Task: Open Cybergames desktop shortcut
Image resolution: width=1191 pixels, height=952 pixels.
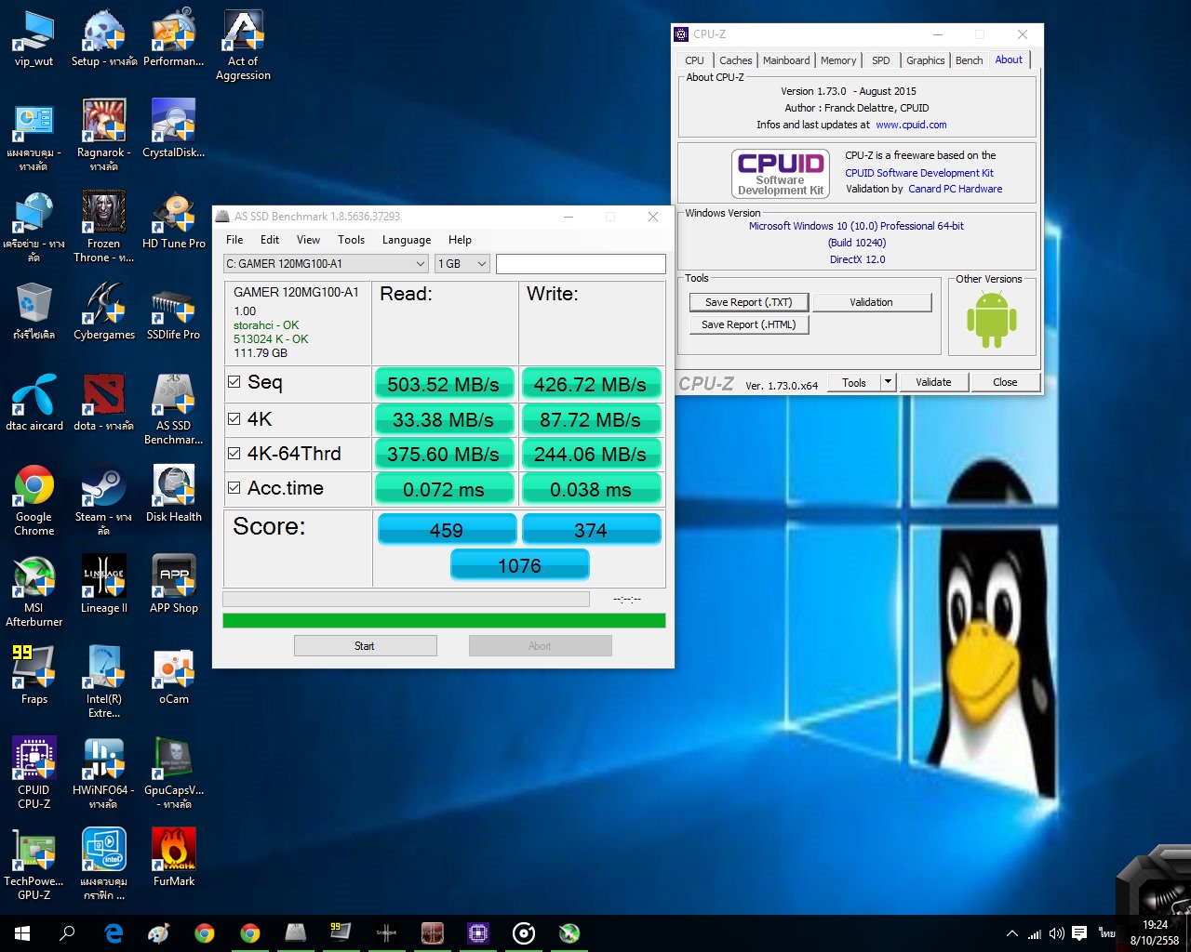Action: tap(104, 311)
